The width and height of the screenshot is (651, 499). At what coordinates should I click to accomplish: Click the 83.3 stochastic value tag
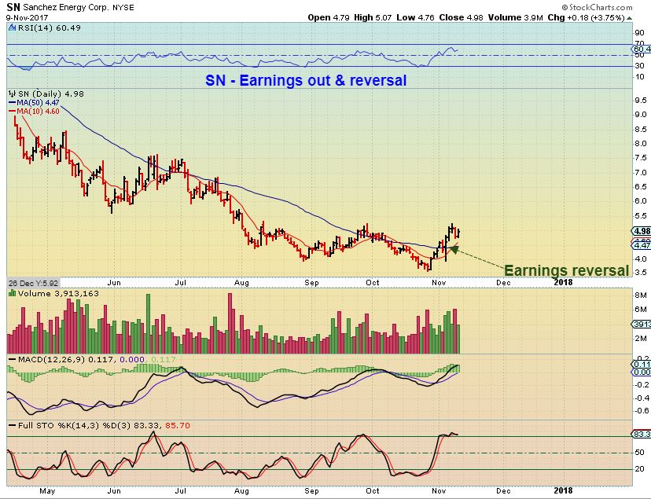click(x=642, y=435)
